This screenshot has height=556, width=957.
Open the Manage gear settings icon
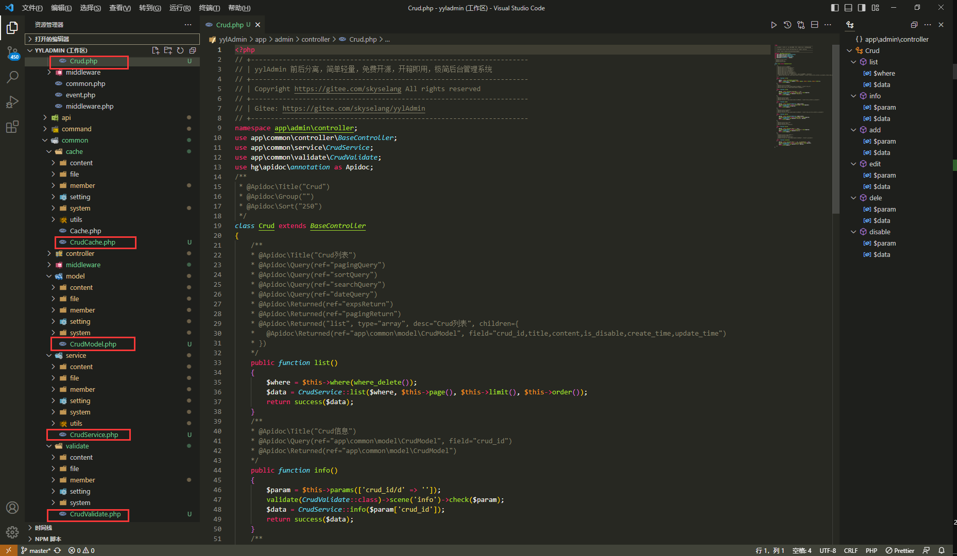12,532
